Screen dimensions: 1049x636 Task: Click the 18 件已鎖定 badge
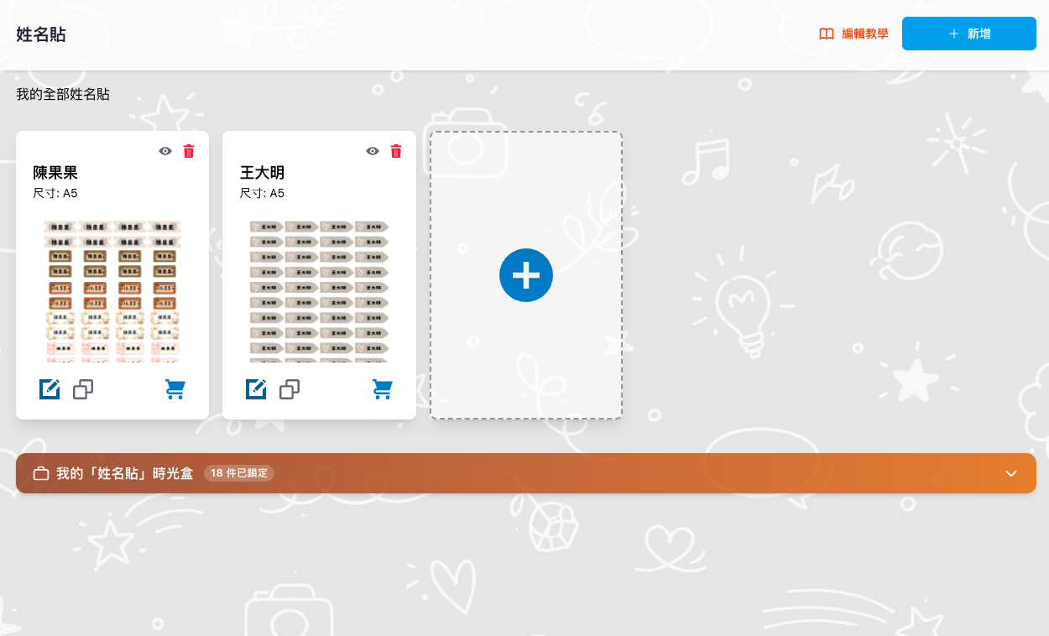pyautogui.click(x=239, y=472)
